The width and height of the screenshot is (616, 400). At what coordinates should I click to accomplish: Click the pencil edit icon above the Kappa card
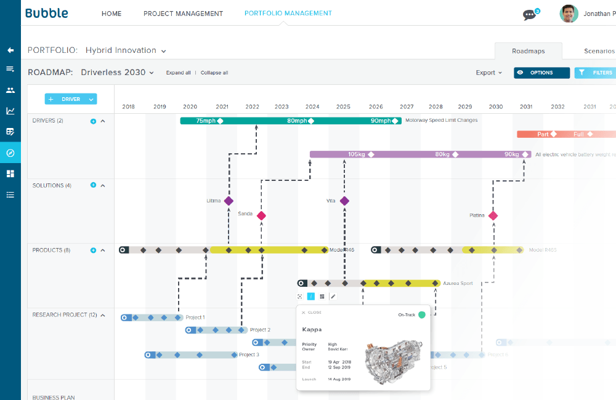(x=333, y=297)
